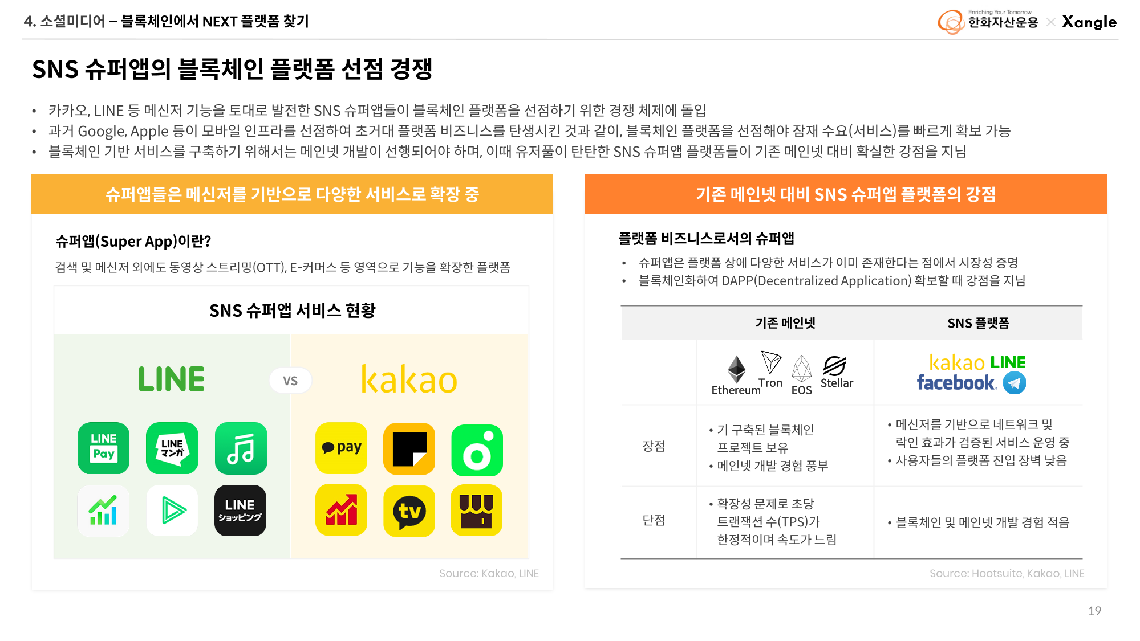Image resolution: width=1140 pixels, height=641 pixels.
Task: Click the VS pill between LINE and kakao
Action: point(290,381)
